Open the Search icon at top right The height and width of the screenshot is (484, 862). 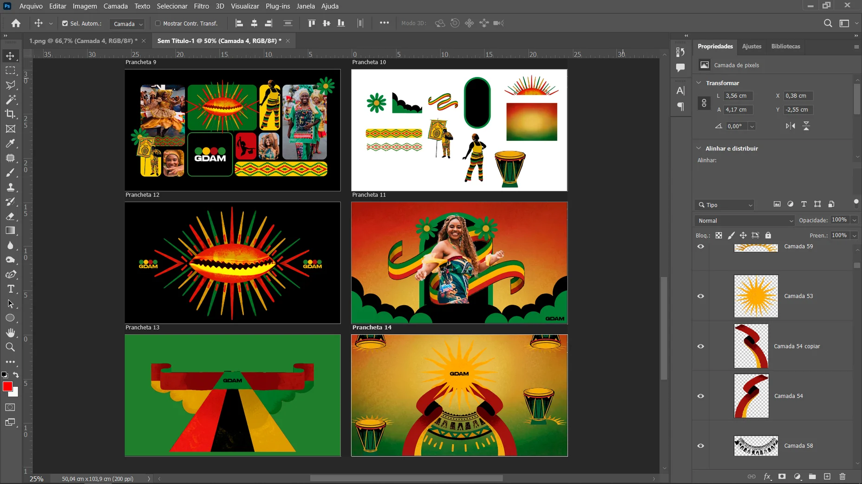tap(828, 23)
